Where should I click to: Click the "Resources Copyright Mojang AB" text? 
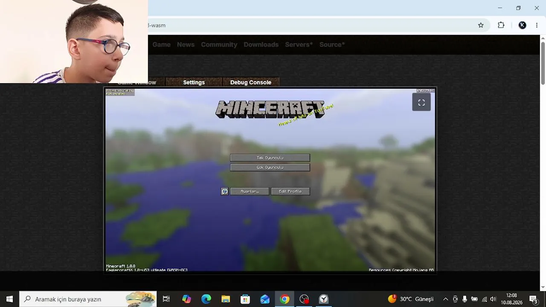[x=401, y=270]
